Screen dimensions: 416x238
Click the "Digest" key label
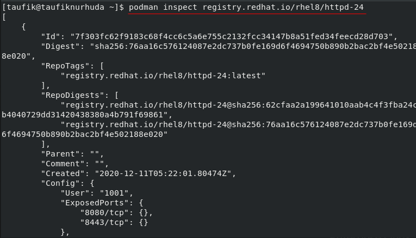click(60, 46)
